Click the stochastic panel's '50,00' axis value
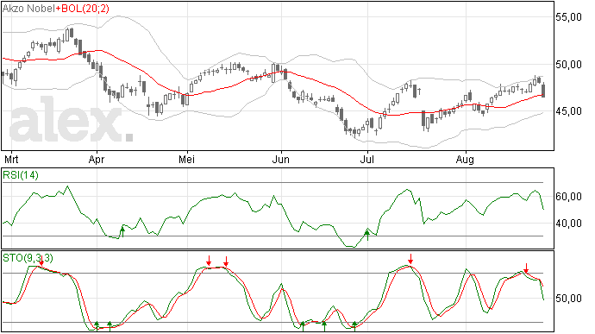This screenshot has height=334, width=595. [x=568, y=299]
